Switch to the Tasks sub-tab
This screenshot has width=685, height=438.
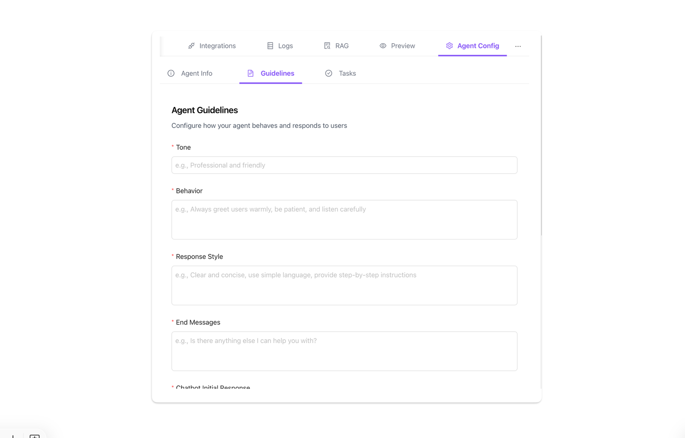[x=347, y=73]
